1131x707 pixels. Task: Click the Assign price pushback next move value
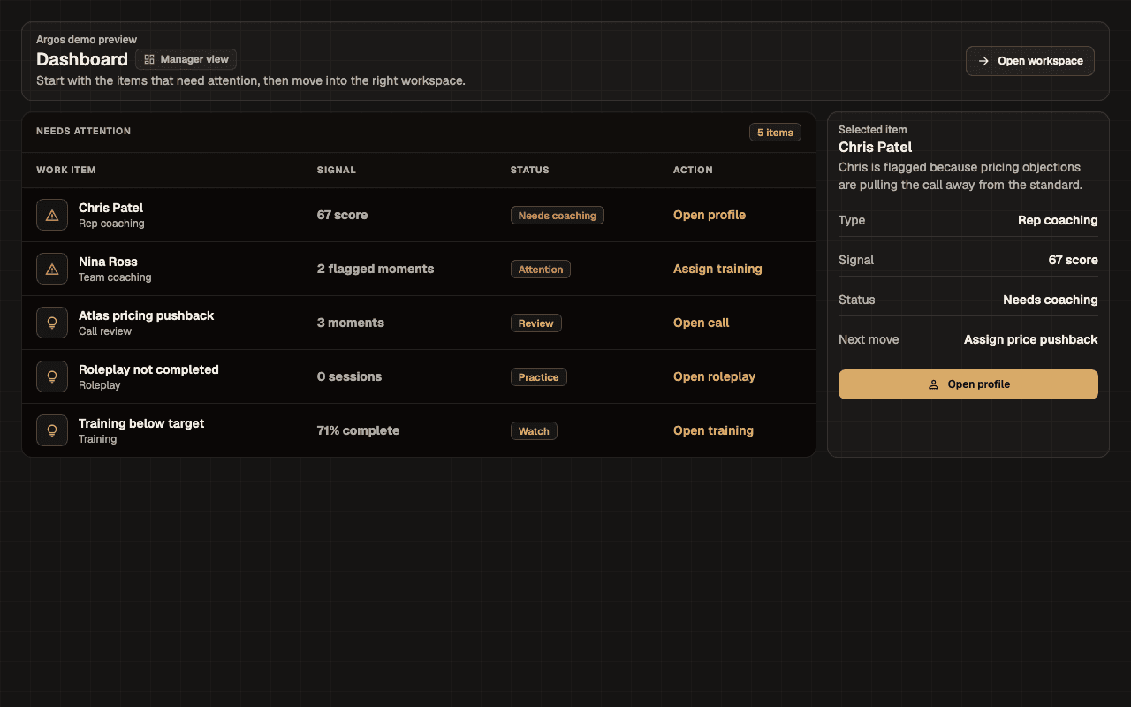pos(1031,339)
